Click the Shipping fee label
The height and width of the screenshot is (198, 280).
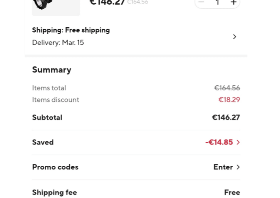(x=54, y=192)
